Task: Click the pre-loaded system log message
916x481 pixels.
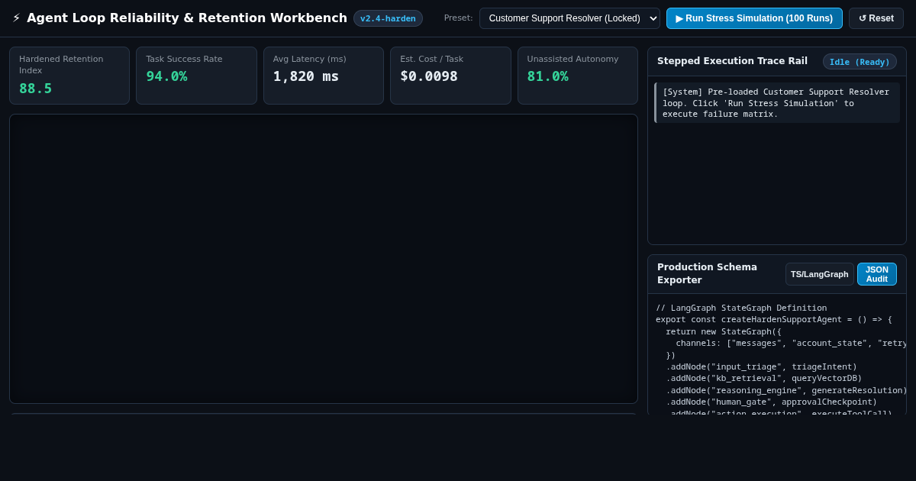Action: 777,102
